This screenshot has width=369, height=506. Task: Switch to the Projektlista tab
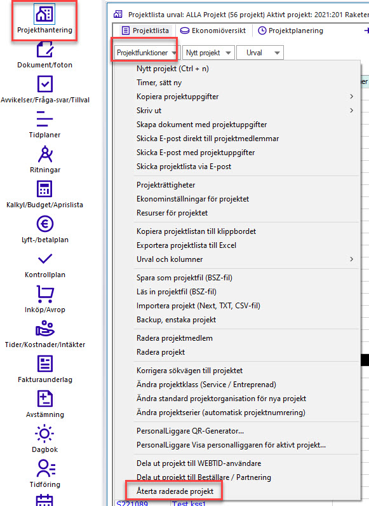pyautogui.click(x=145, y=31)
